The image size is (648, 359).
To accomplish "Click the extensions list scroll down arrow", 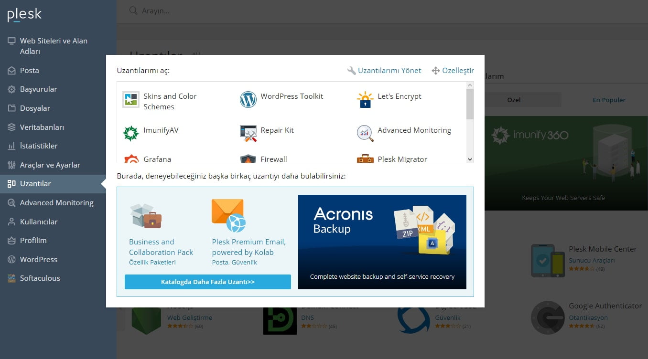I will [x=470, y=159].
